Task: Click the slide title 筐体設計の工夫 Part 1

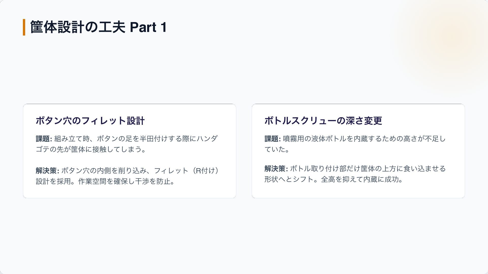Action: 98,27
